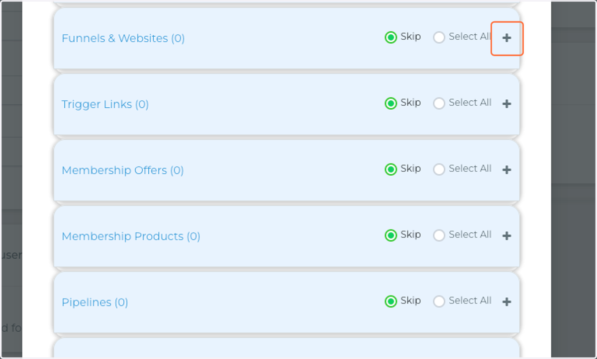Choose Select All for Pipelines
This screenshot has width=597, height=359.
[439, 301]
